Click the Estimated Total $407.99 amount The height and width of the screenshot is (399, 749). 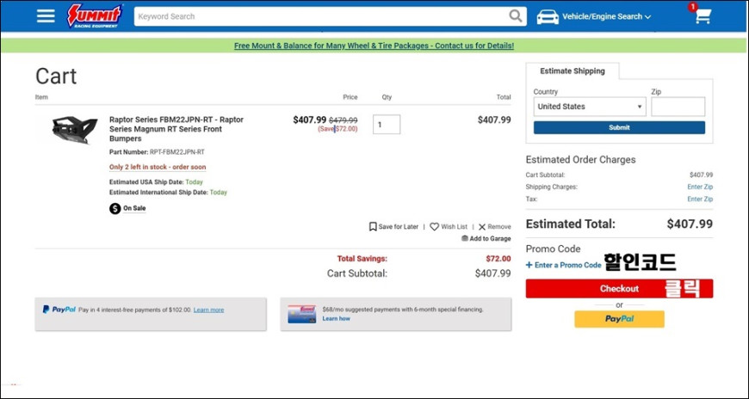pos(690,224)
